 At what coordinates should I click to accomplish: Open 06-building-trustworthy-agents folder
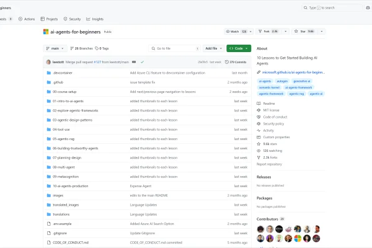click(x=76, y=148)
